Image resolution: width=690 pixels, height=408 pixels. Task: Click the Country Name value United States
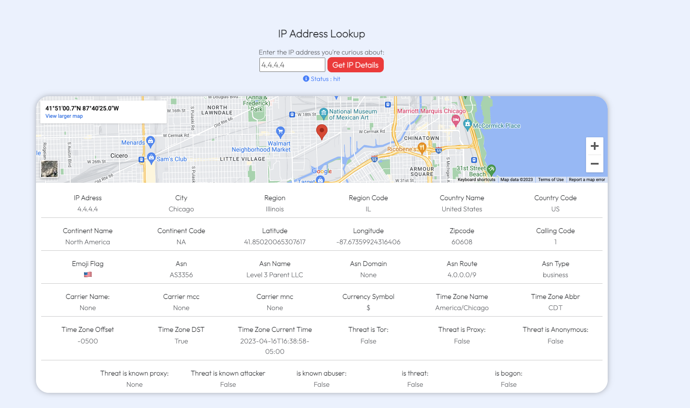pos(462,209)
